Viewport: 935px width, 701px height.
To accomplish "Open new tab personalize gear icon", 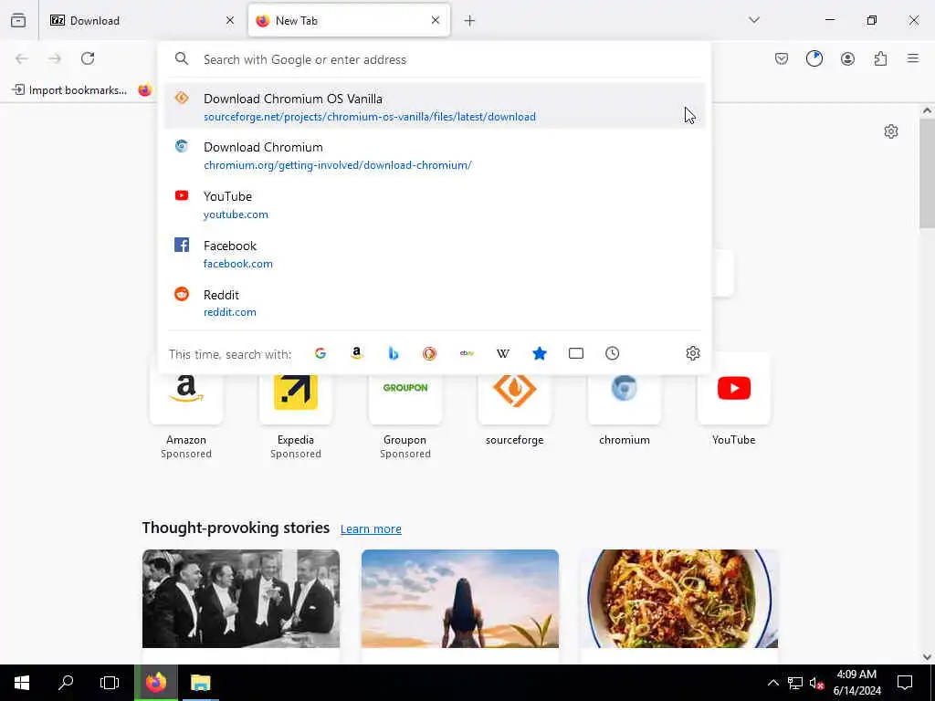I will coord(891,131).
